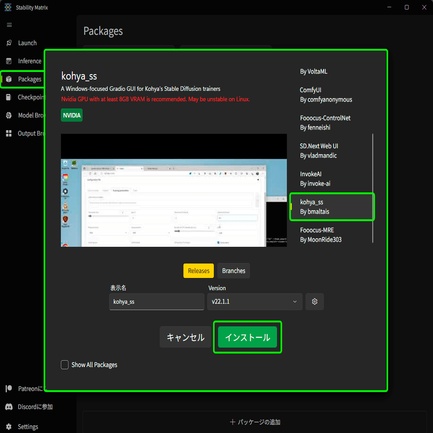Image resolution: width=433 pixels, height=433 pixels.
Task: Open advanced options gear next to Version
Action: pos(315,301)
